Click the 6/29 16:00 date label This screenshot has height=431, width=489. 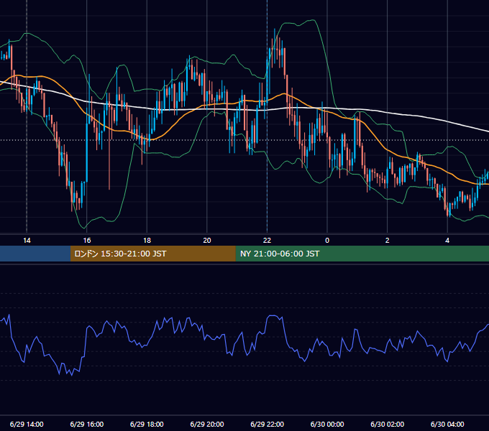coord(87,424)
